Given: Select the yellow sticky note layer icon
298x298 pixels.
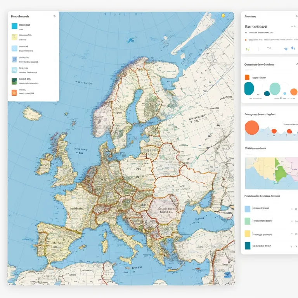Looking at the screenshot, I should (14, 37).
